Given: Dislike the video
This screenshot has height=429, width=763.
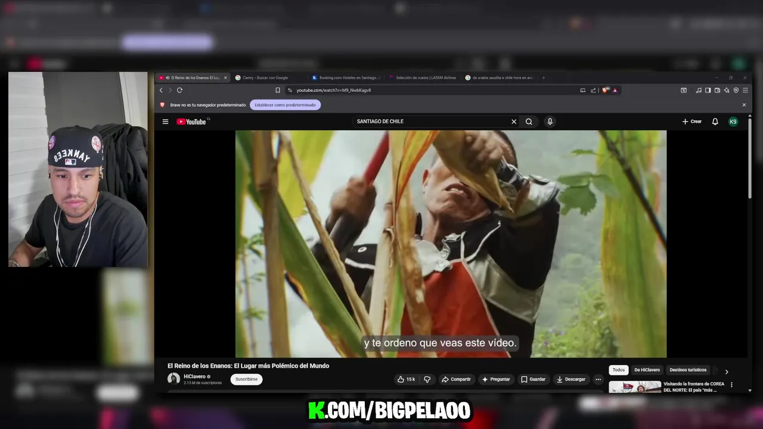Looking at the screenshot, I should click(427, 379).
